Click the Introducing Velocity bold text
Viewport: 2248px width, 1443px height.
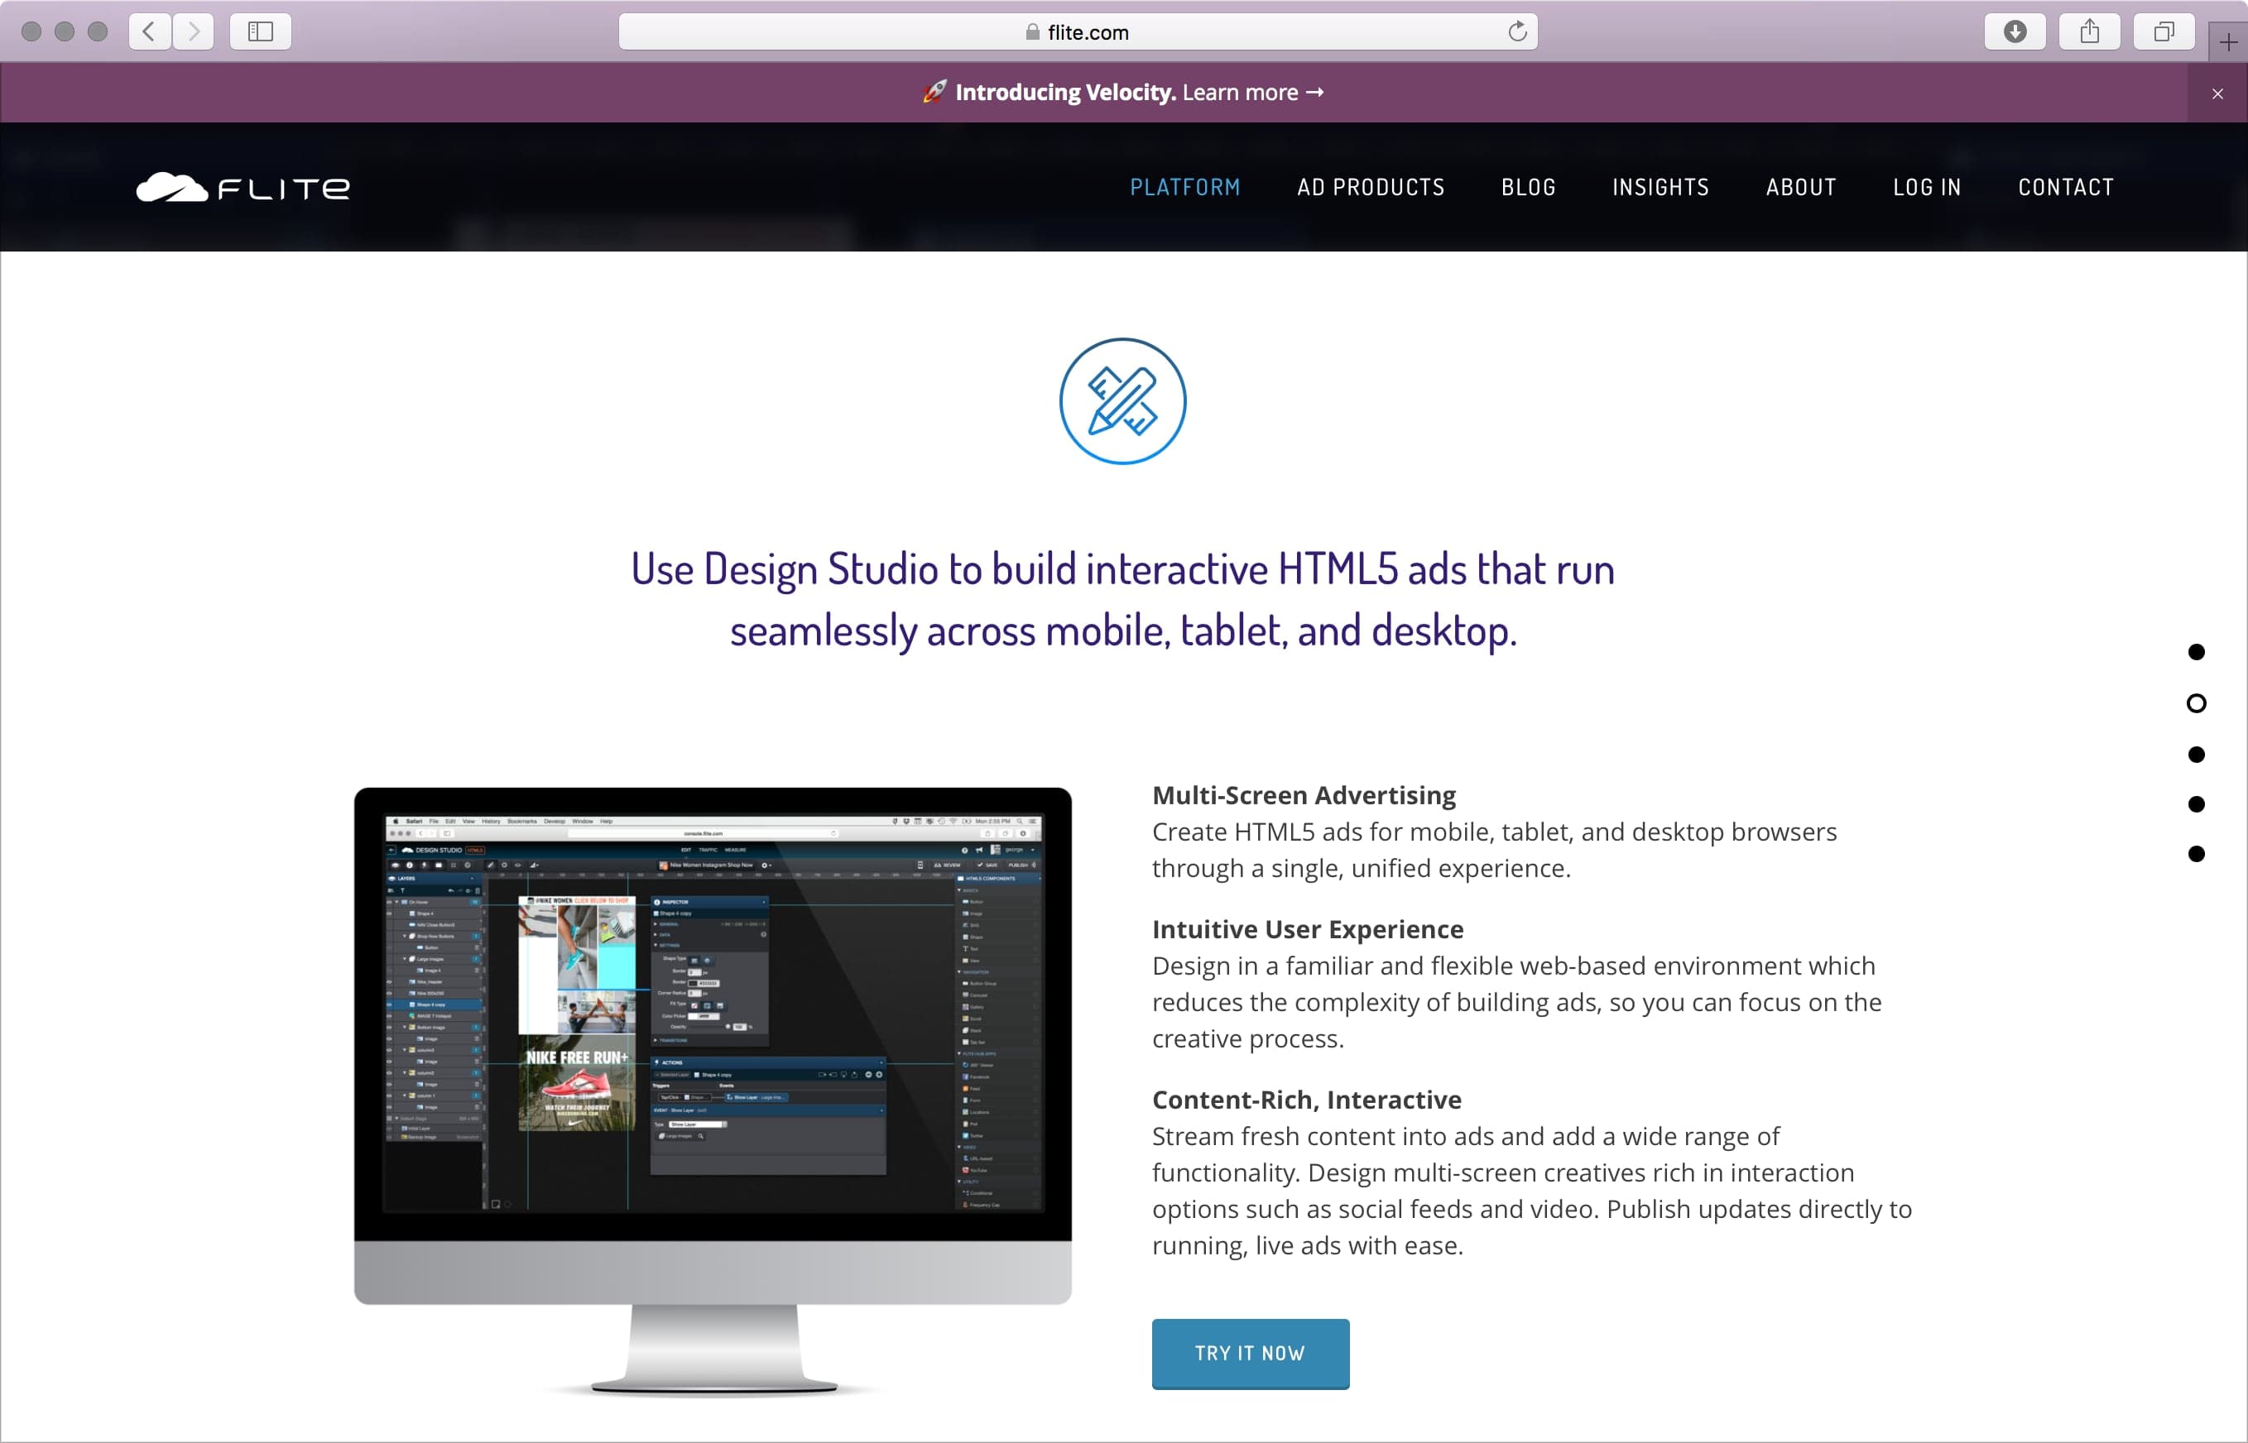click(1064, 93)
